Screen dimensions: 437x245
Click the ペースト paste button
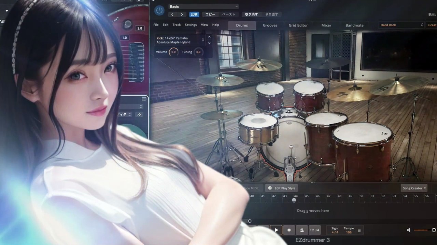[229, 14]
